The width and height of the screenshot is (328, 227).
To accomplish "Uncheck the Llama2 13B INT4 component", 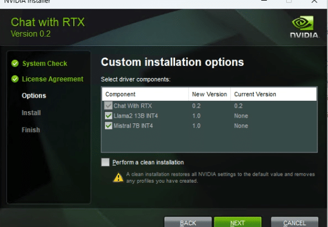I will (x=108, y=116).
